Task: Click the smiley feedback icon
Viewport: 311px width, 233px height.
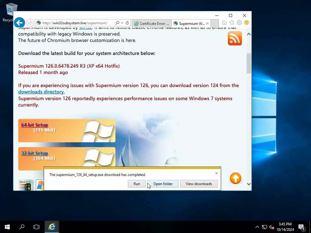Action: (247, 22)
